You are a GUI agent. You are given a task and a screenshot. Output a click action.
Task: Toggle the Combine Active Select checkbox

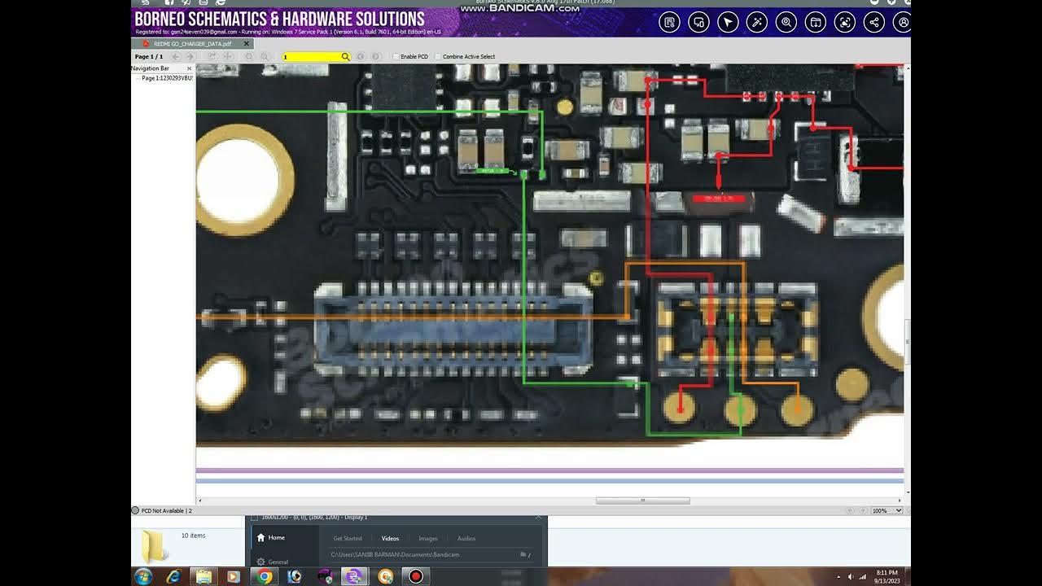click(438, 57)
